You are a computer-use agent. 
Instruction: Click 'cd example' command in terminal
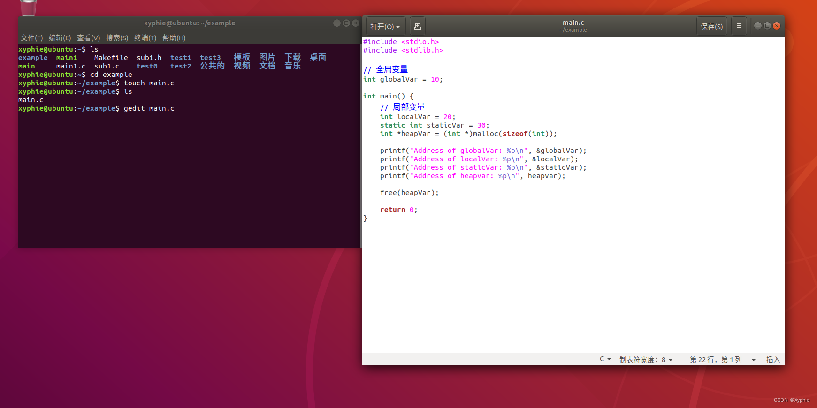click(x=111, y=75)
